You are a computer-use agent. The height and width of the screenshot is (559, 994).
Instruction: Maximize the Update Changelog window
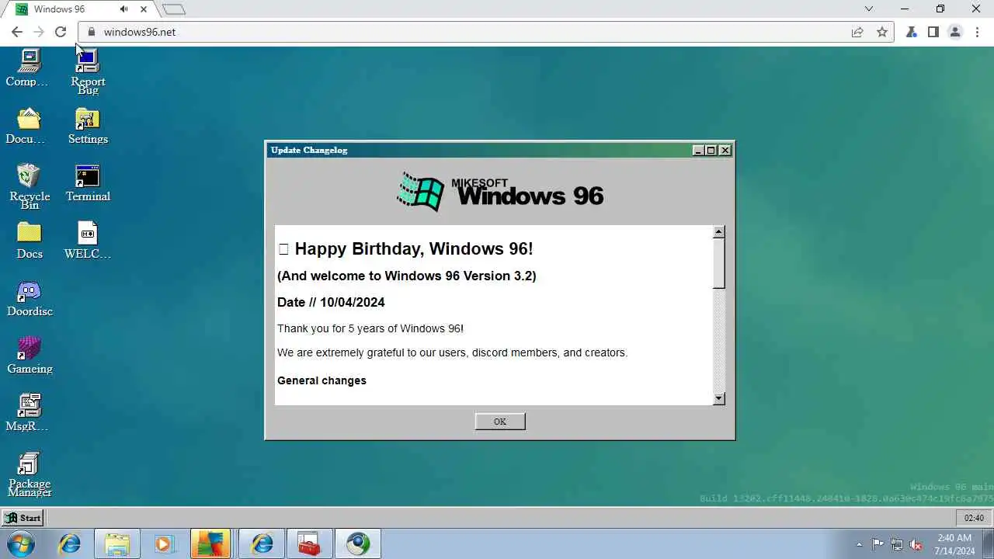tap(711, 151)
